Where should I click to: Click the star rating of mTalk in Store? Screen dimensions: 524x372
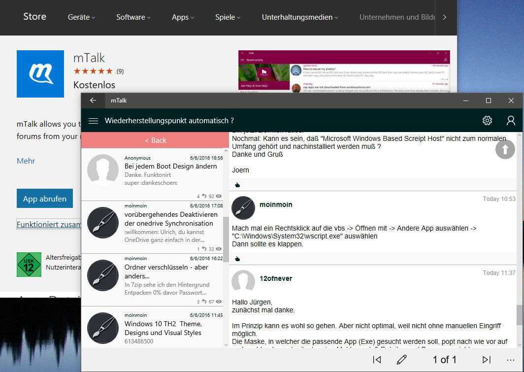93,71
